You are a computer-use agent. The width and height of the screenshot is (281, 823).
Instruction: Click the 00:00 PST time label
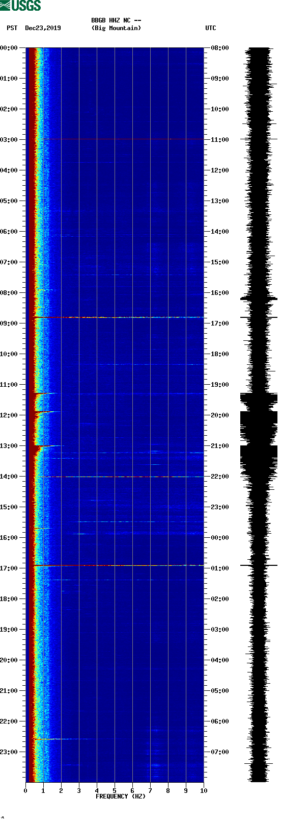(x=9, y=48)
